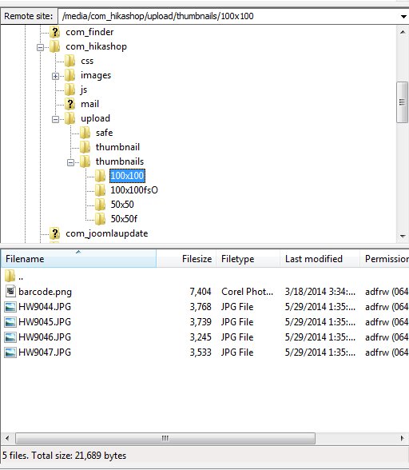The image size is (409, 470).
Task: Click the HW9046.JPG image file icon
Action: pos(10,337)
